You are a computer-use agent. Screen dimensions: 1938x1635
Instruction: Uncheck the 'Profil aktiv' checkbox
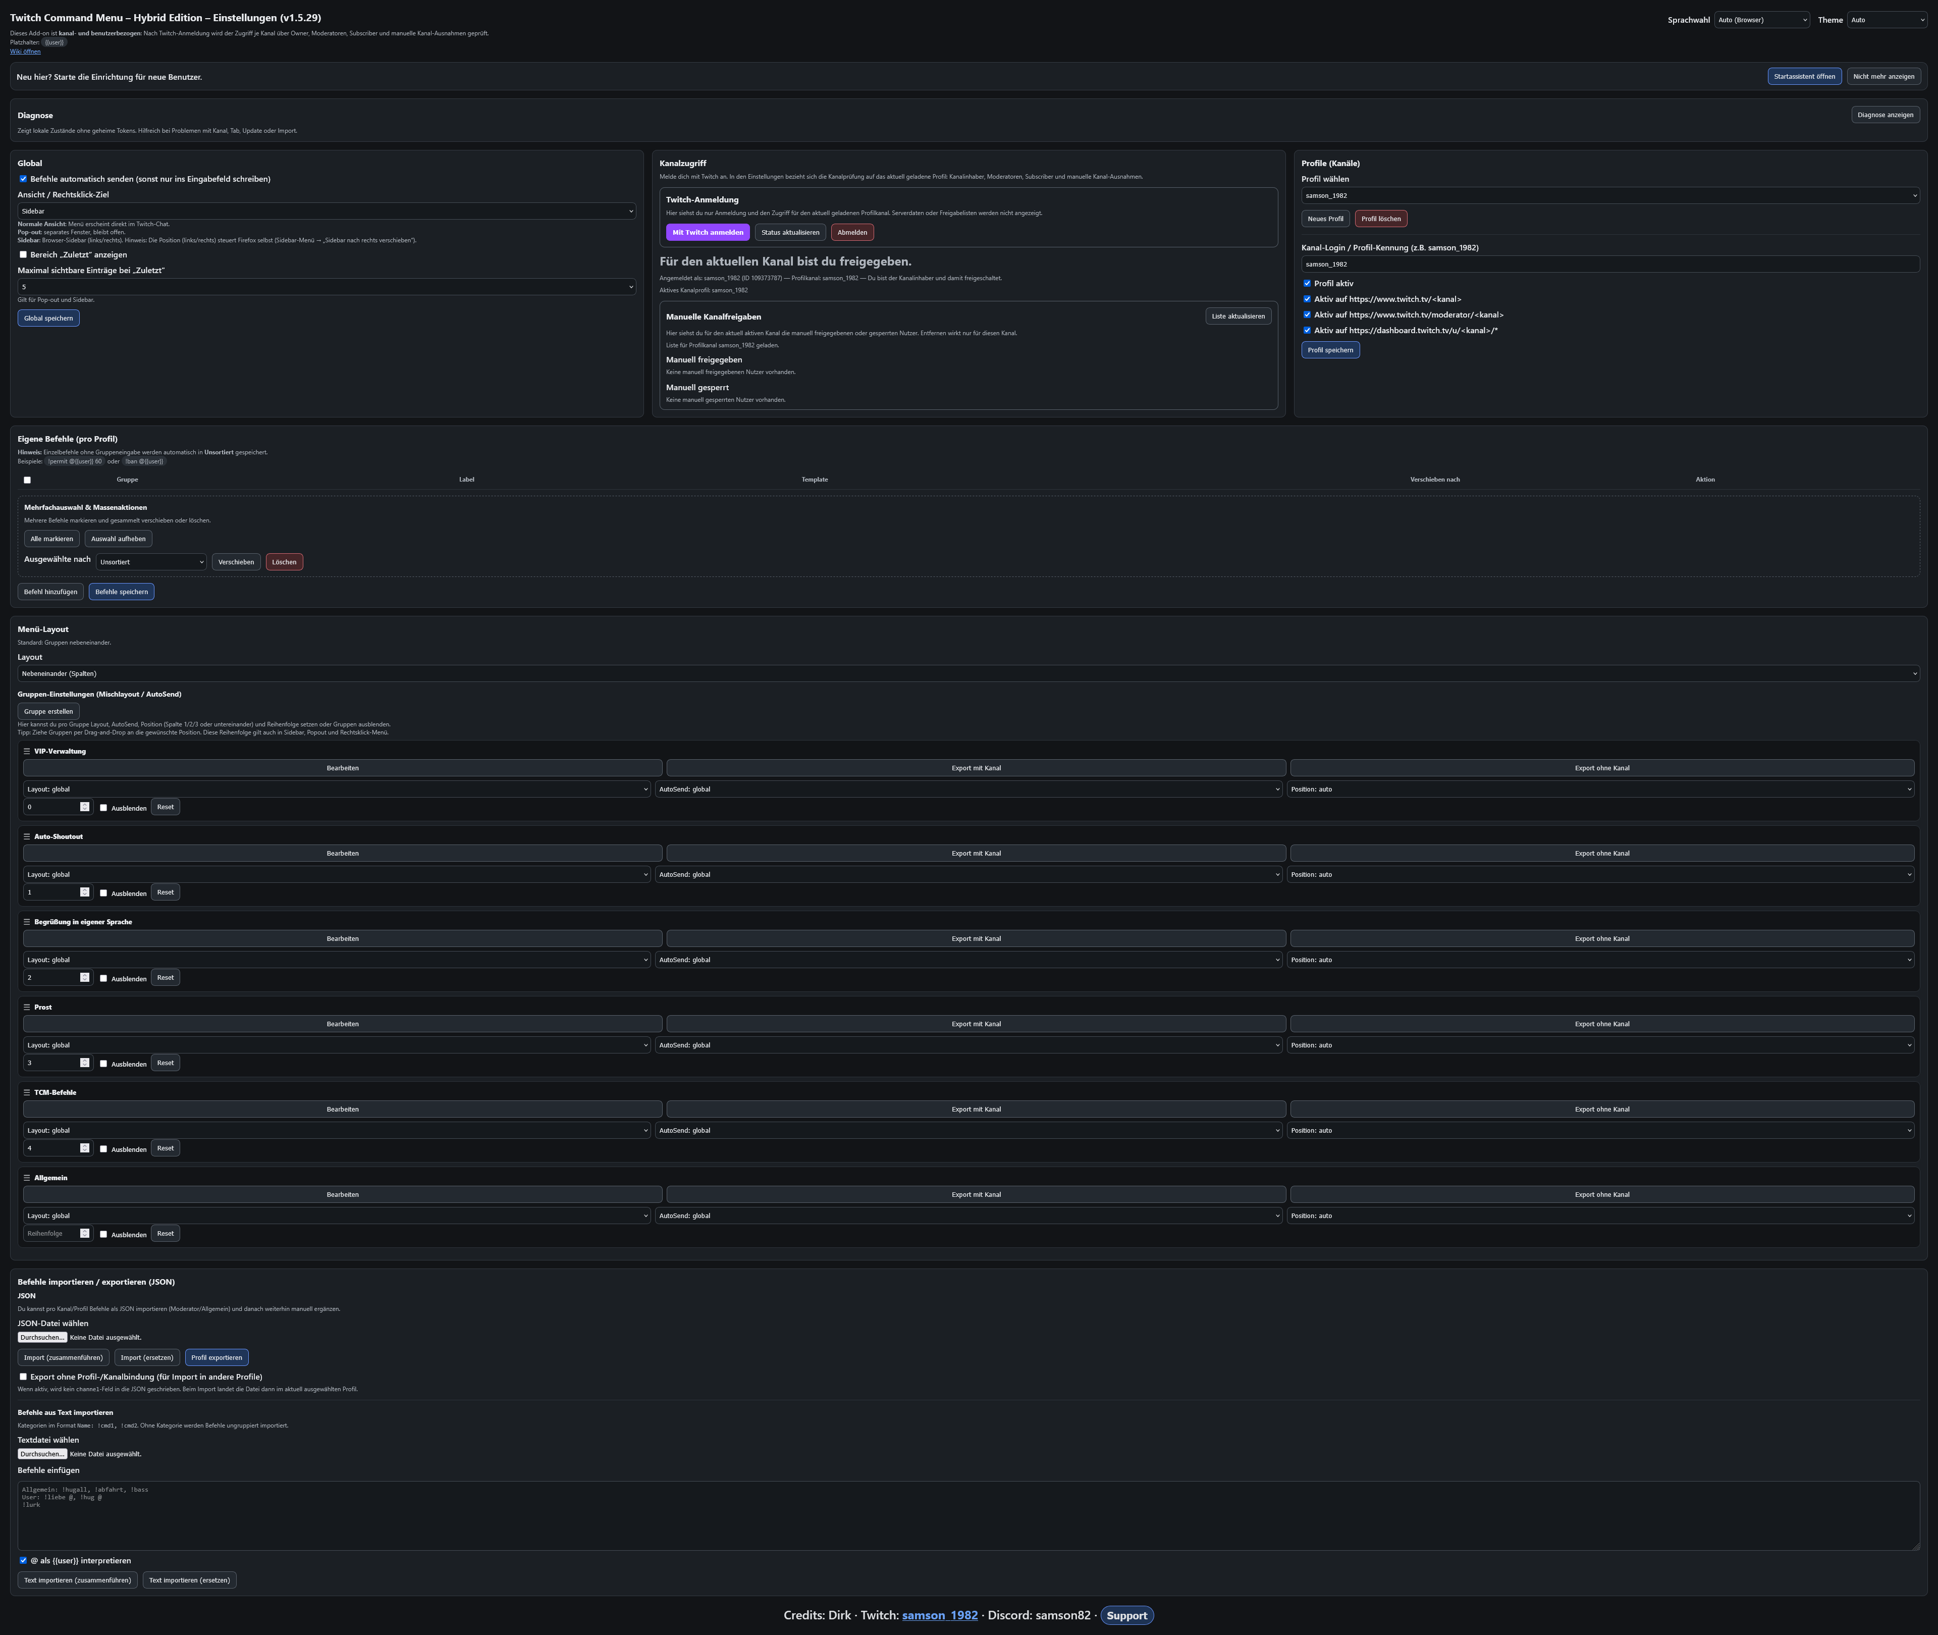click(1307, 284)
